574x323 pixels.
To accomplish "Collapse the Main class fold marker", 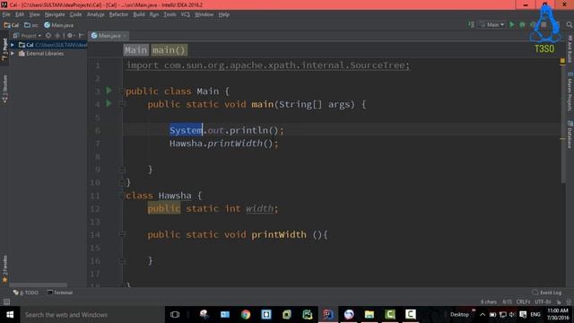I will [122, 91].
